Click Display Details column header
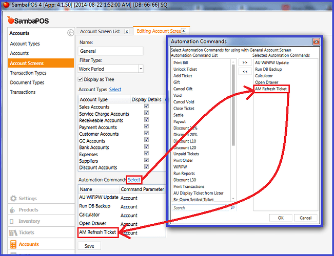Viewport: 334px width, 256px height. pyautogui.click(x=146, y=99)
